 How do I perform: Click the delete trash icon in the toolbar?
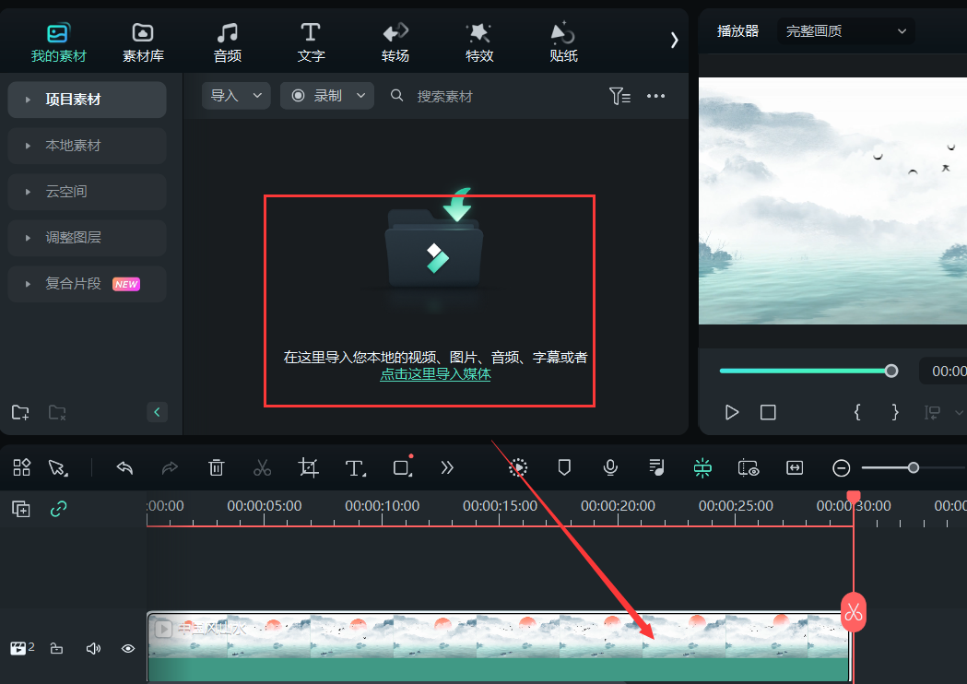click(216, 467)
